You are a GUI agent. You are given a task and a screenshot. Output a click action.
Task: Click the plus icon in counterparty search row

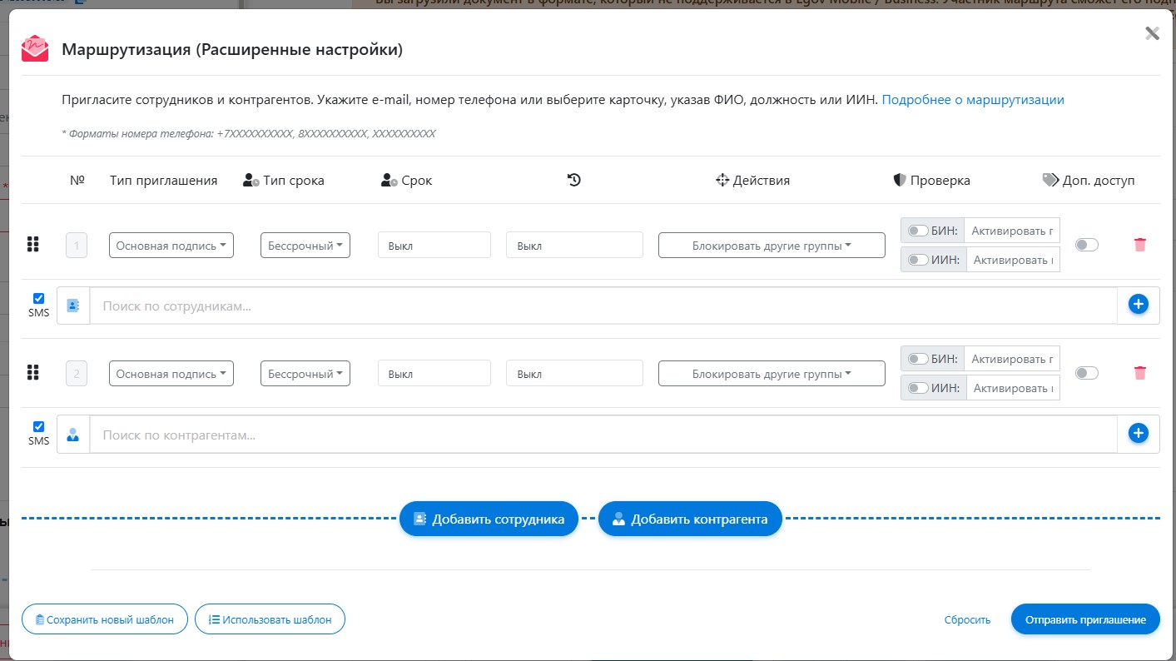(1138, 433)
